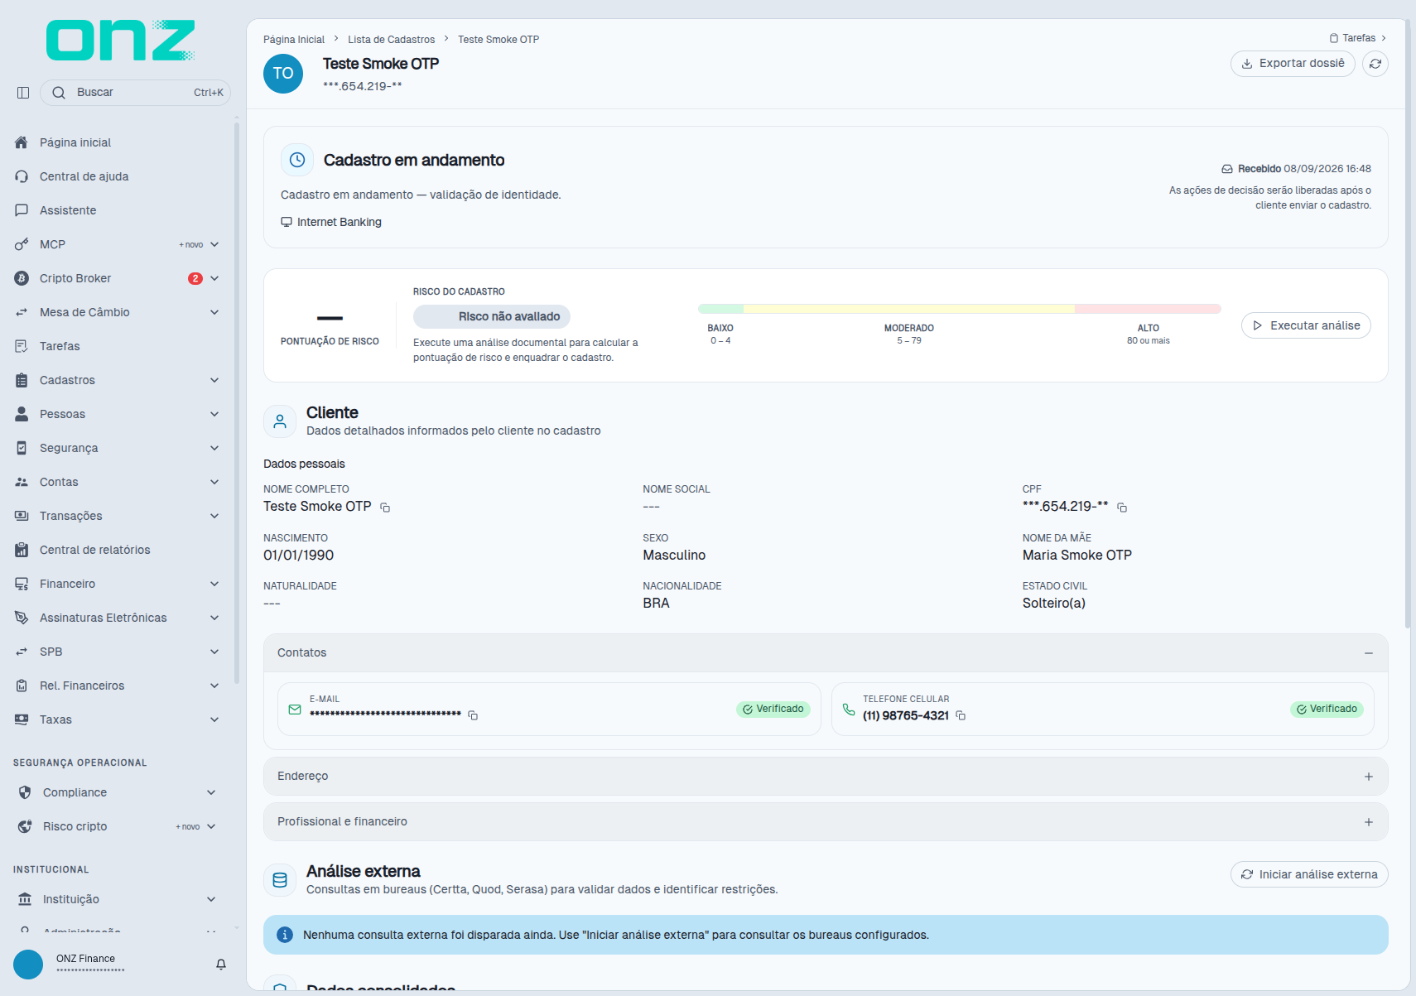The height and width of the screenshot is (996, 1416).
Task: Open notifications bell in sidebar footer
Action: [x=221, y=965]
